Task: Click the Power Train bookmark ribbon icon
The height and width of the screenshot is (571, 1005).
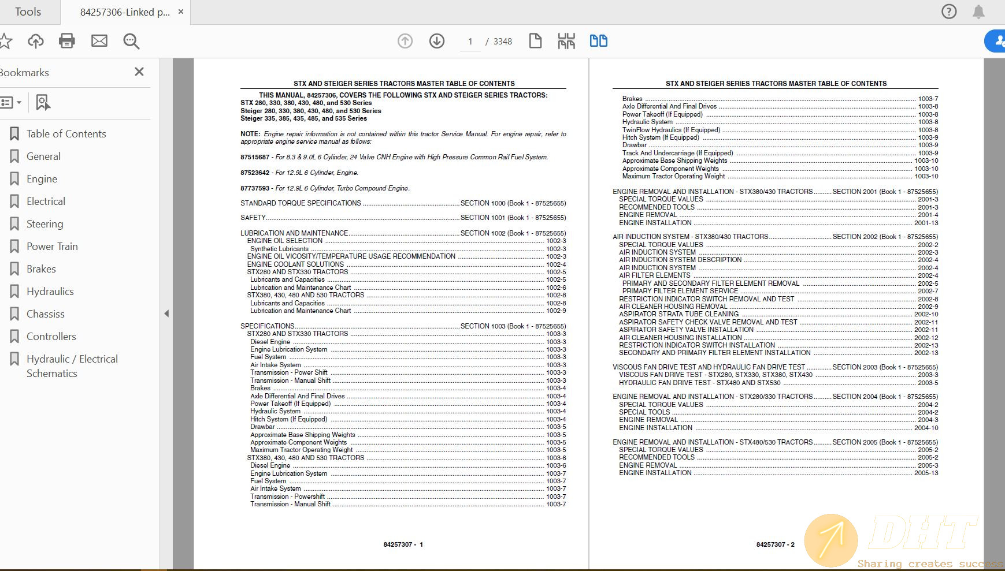Action: click(14, 247)
